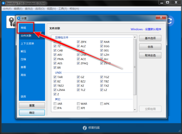
Task: Click the 重置 button
Action: click(32, 106)
